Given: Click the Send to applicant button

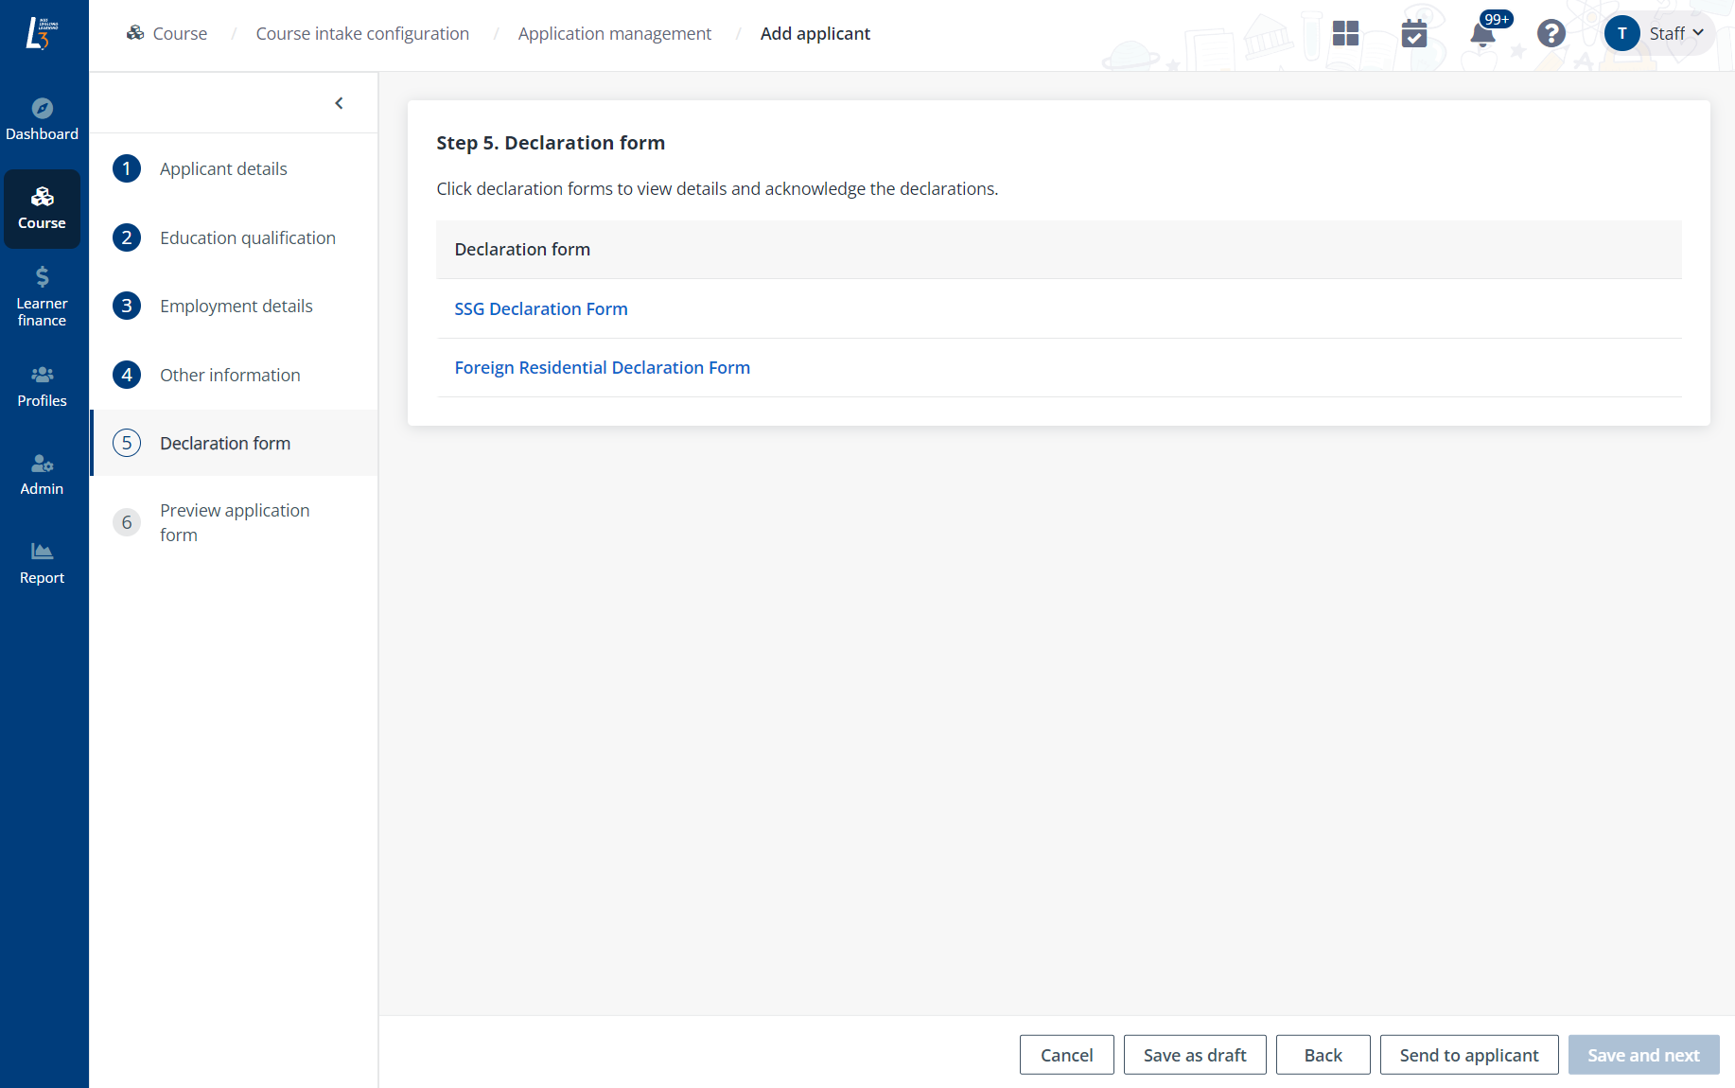Looking at the screenshot, I should (1468, 1056).
